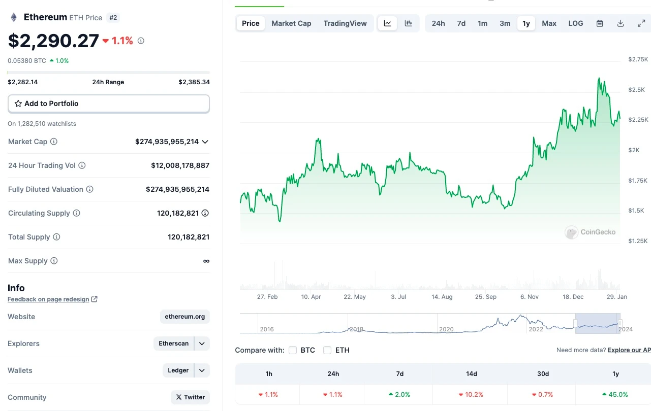Expand the Market Cap value chevron

[205, 142]
